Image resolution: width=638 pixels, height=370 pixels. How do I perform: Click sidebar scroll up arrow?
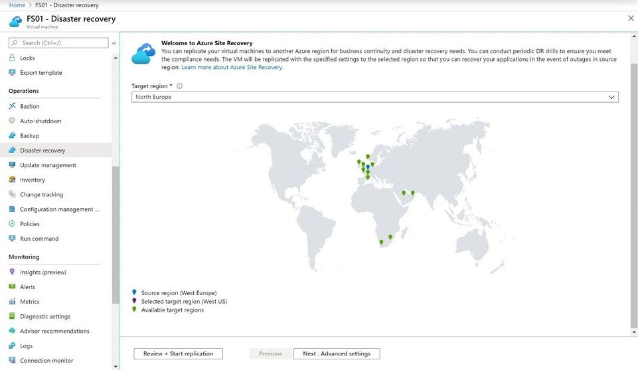[116, 58]
